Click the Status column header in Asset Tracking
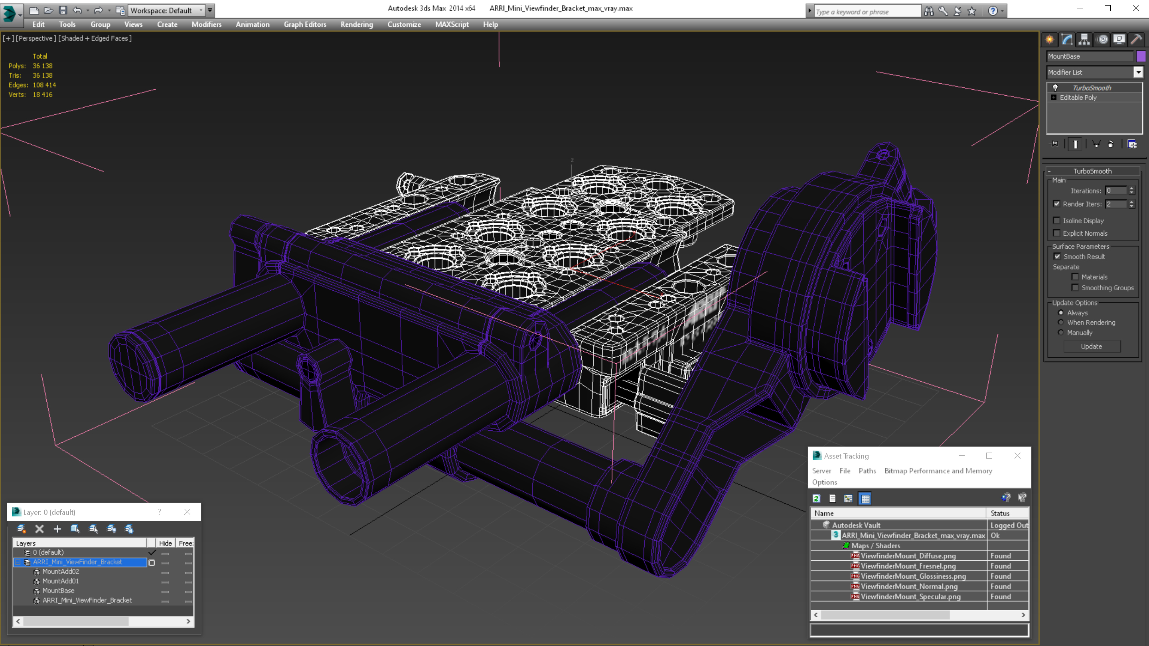 click(1008, 513)
